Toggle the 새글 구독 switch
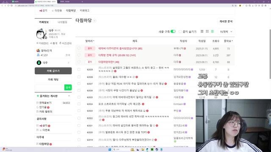 coord(173,31)
